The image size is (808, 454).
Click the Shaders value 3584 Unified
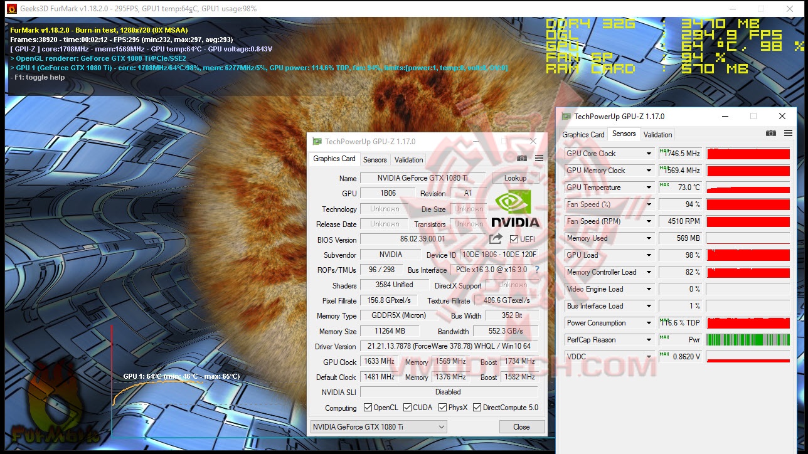coord(394,285)
